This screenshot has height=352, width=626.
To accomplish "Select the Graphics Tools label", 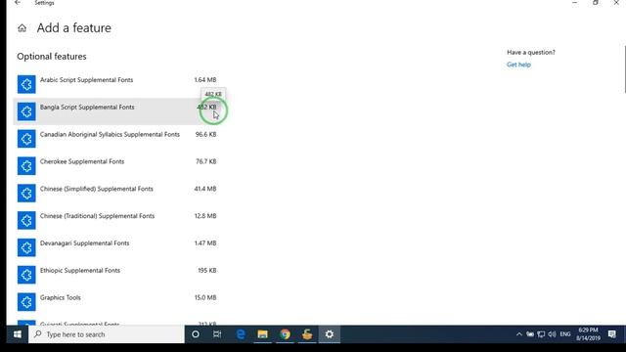I will 61,297.
